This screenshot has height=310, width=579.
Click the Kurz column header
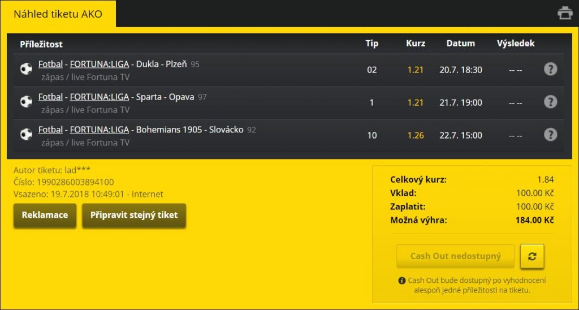[416, 44]
